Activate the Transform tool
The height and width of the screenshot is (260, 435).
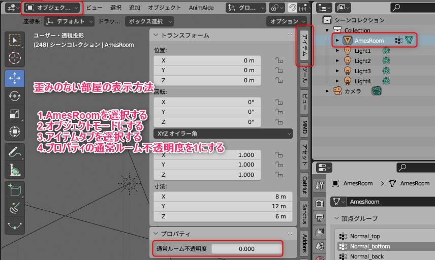tap(15, 132)
